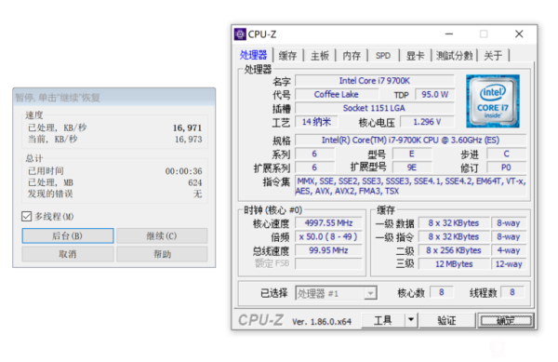Image resolution: width=558 pixels, height=362 pixels.
Task: Click the 4-way L2 associativity value
Action: pos(509,250)
